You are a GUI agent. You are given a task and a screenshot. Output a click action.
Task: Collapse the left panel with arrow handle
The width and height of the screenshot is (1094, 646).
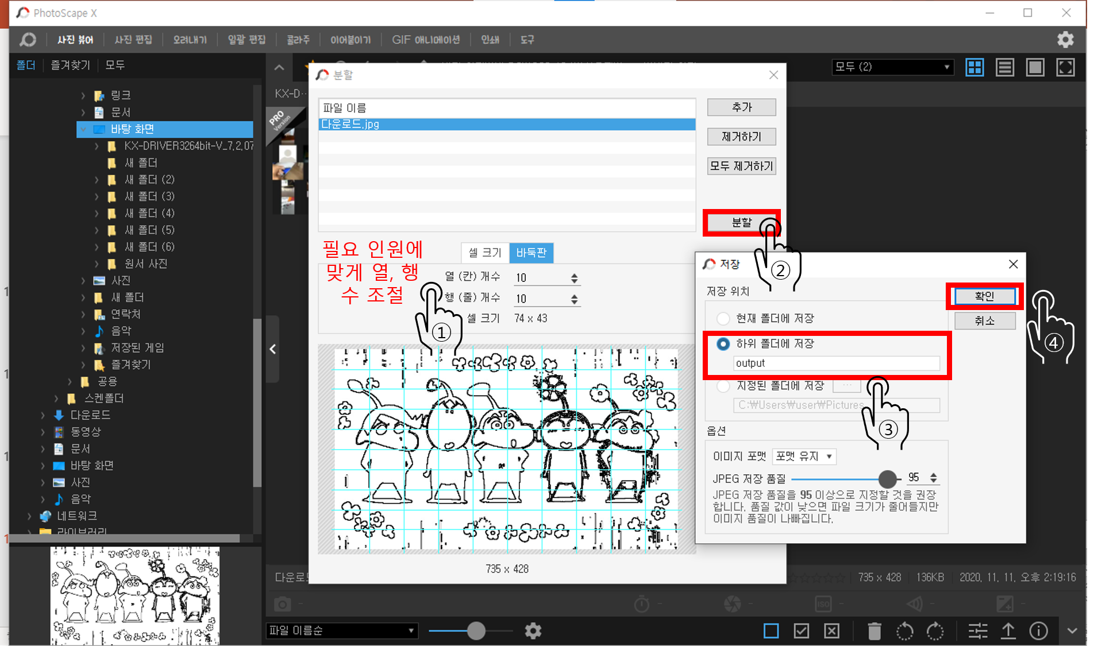272,349
